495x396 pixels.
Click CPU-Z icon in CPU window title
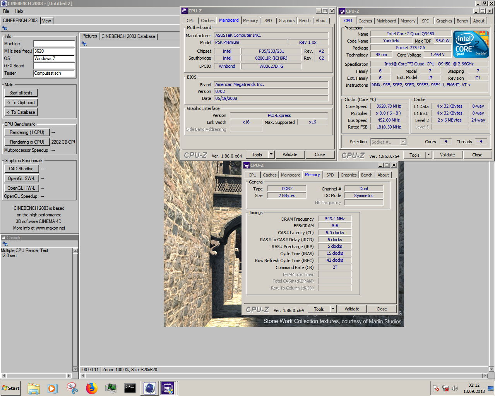342,11
